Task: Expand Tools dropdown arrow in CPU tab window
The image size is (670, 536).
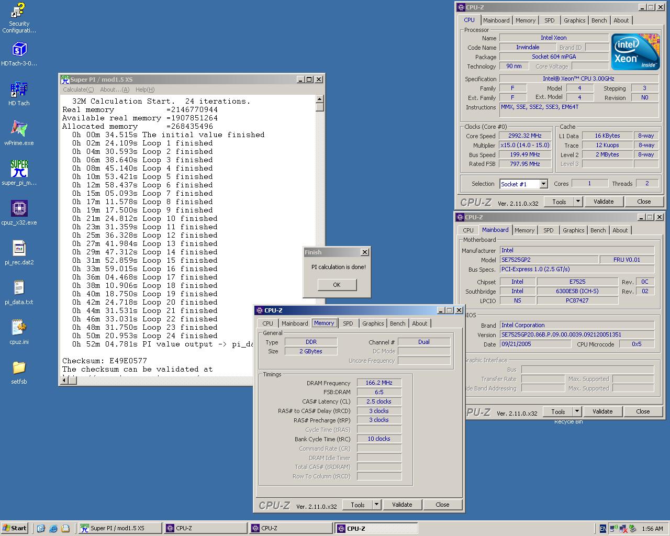Action: [x=578, y=202]
